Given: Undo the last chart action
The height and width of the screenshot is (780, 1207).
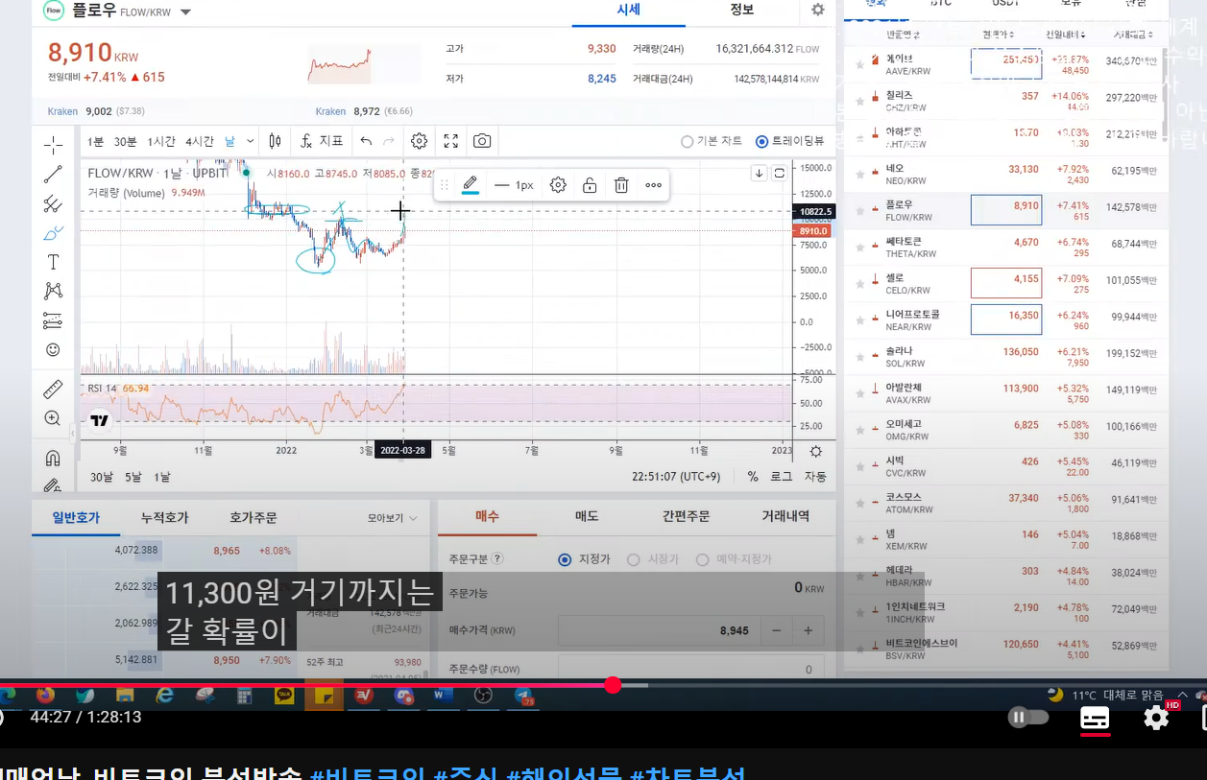Looking at the screenshot, I should coord(366,141).
